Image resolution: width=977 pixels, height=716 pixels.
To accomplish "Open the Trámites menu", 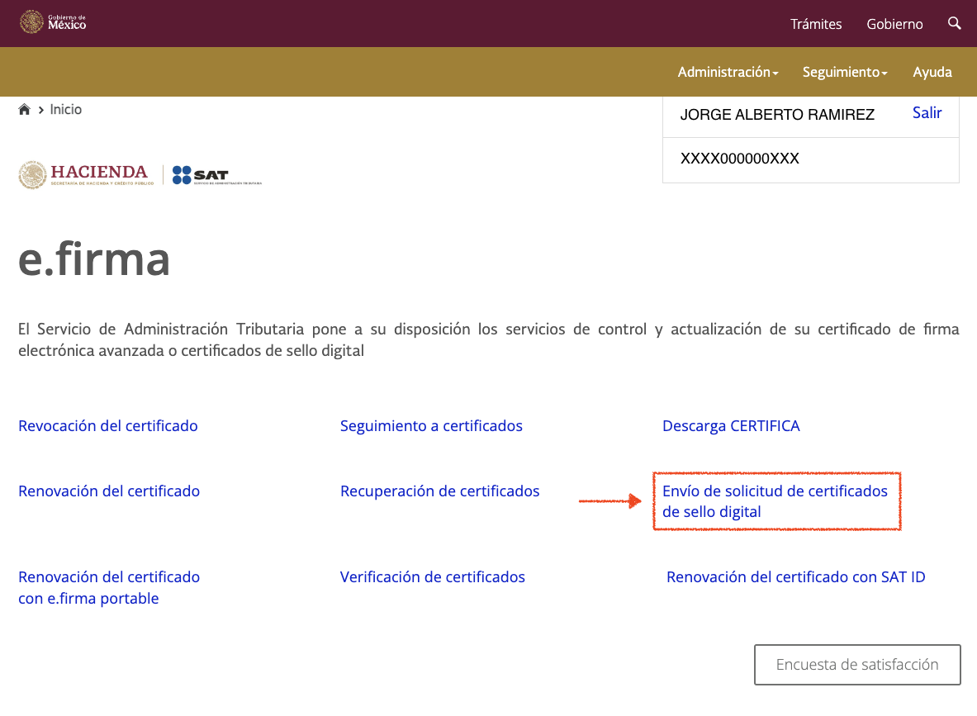I will tap(816, 24).
